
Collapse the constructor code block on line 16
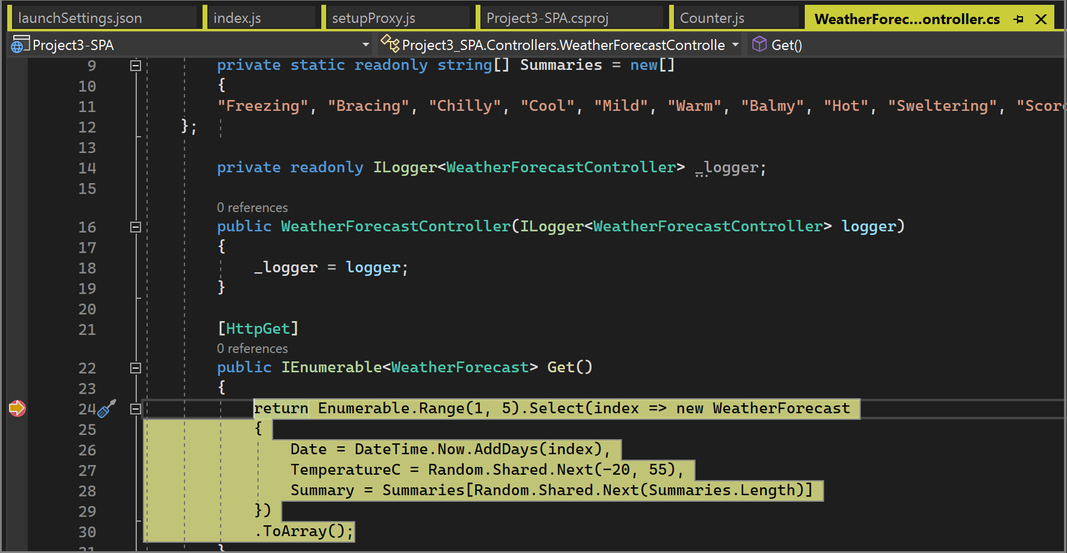136,227
